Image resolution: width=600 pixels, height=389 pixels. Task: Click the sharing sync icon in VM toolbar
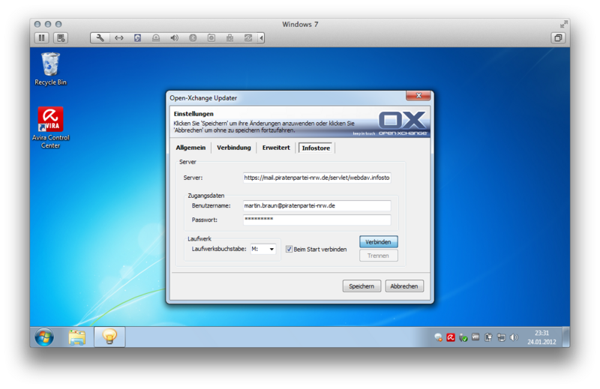click(248, 38)
